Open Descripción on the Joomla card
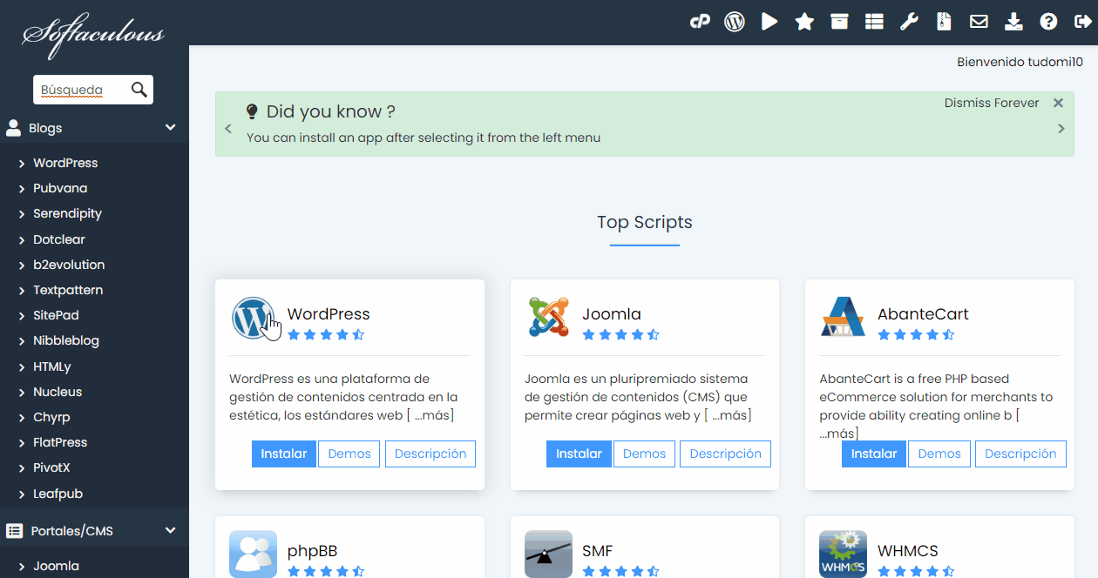Image resolution: width=1098 pixels, height=578 pixels. [x=725, y=454]
